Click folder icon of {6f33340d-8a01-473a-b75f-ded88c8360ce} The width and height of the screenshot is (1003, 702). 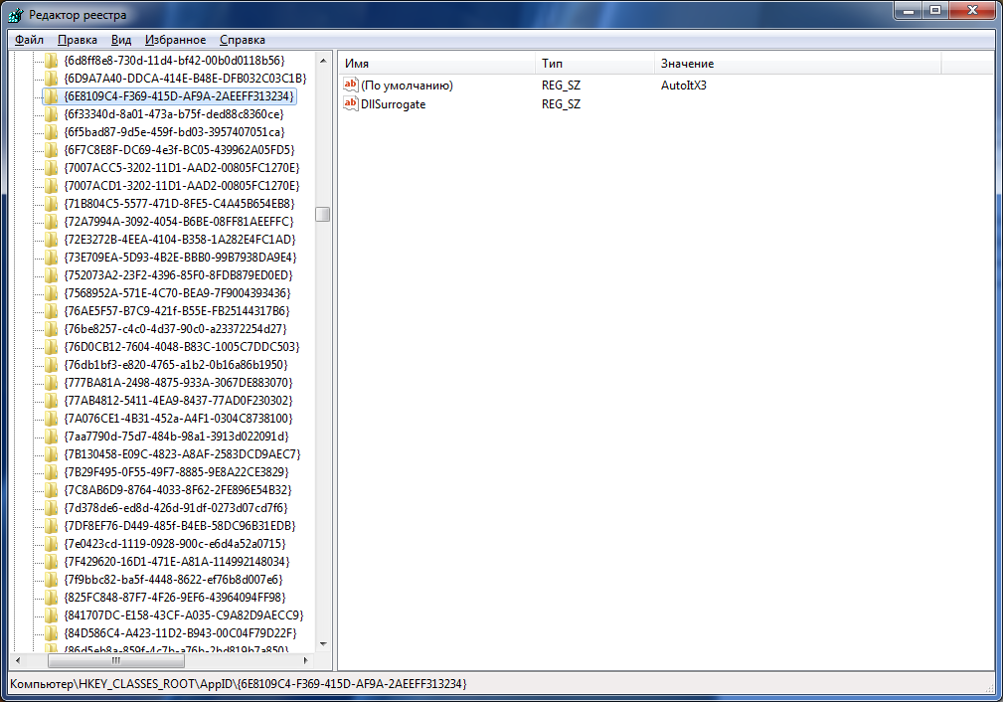click(x=51, y=114)
